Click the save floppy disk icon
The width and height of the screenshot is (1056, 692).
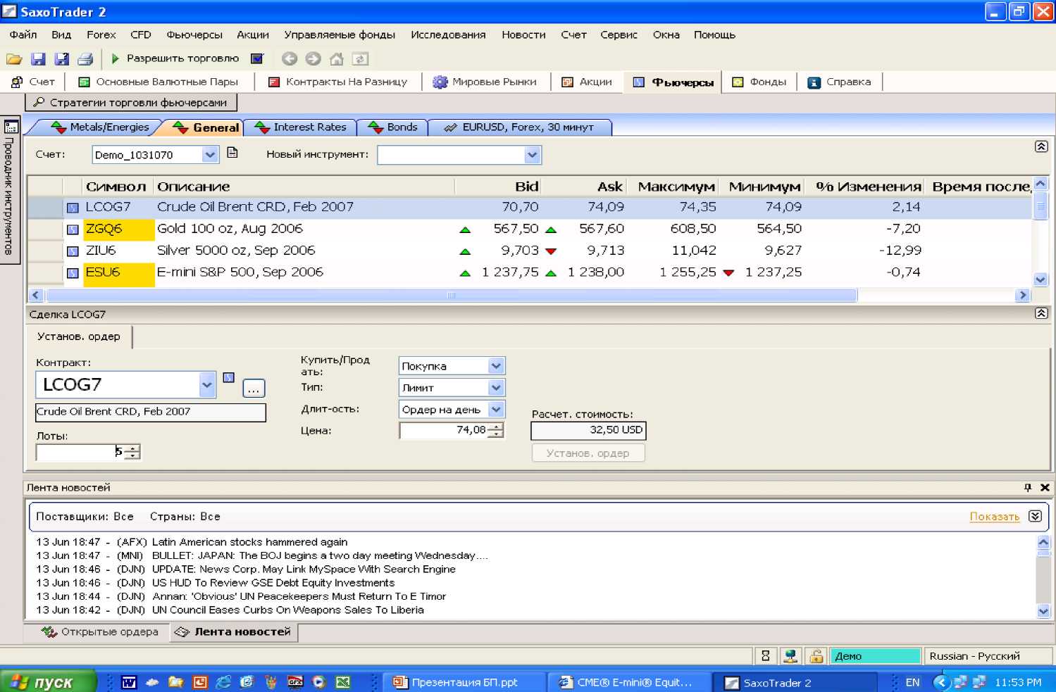coord(38,59)
